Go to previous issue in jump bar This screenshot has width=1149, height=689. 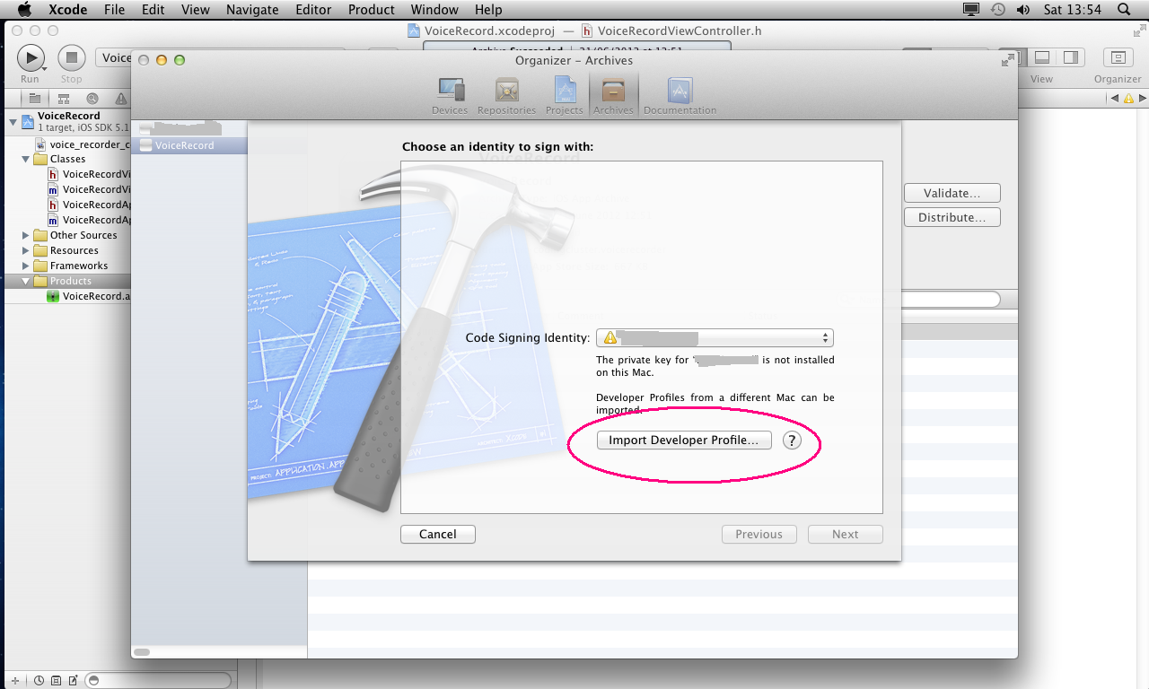(x=1114, y=99)
